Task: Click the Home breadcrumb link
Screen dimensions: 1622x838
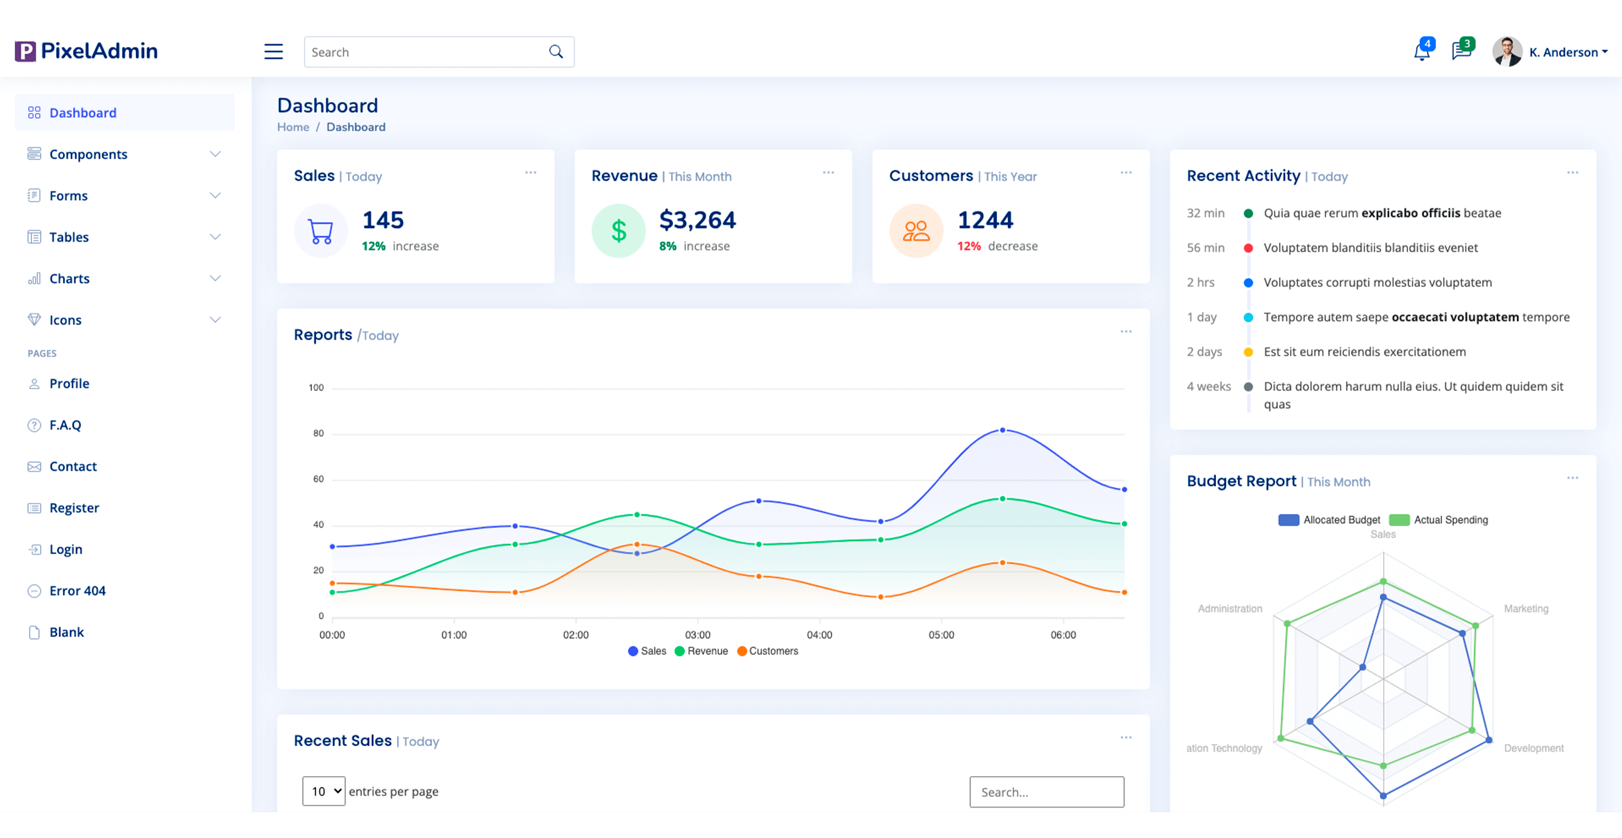Action: (x=293, y=127)
